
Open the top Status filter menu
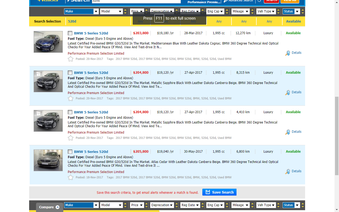click(291, 11)
